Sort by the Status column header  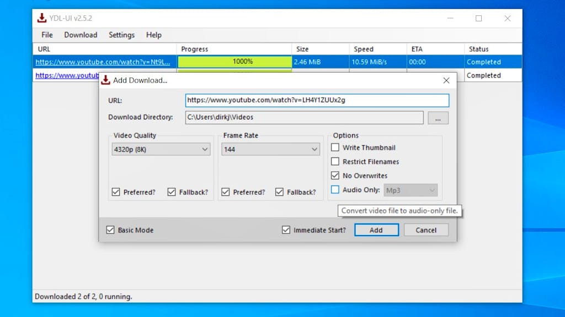[x=493, y=49]
